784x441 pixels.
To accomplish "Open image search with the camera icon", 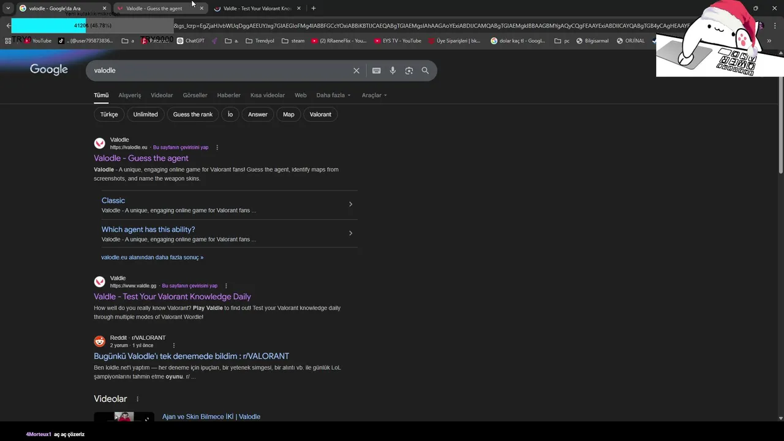I will tap(409, 70).
